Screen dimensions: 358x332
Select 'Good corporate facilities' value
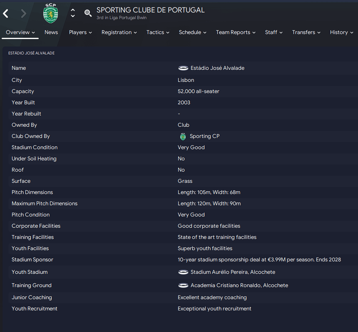coord(209,226)
